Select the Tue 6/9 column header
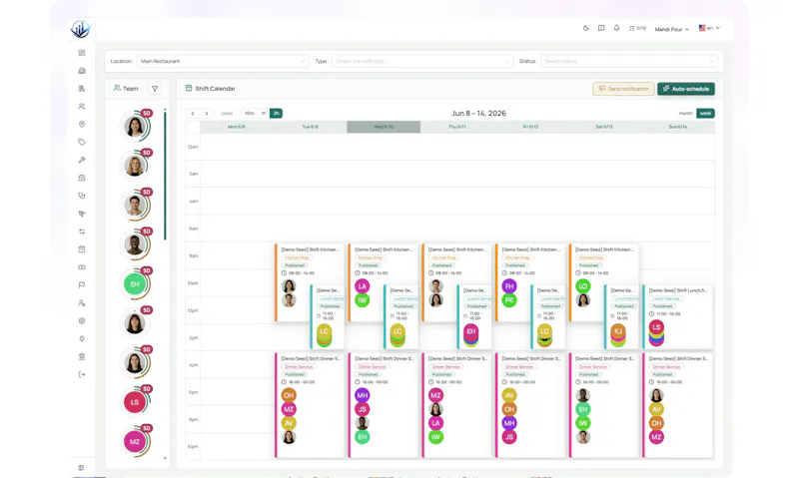Image resolution: width=799 pixels, height=478 pixels. (x=310, y=127)
